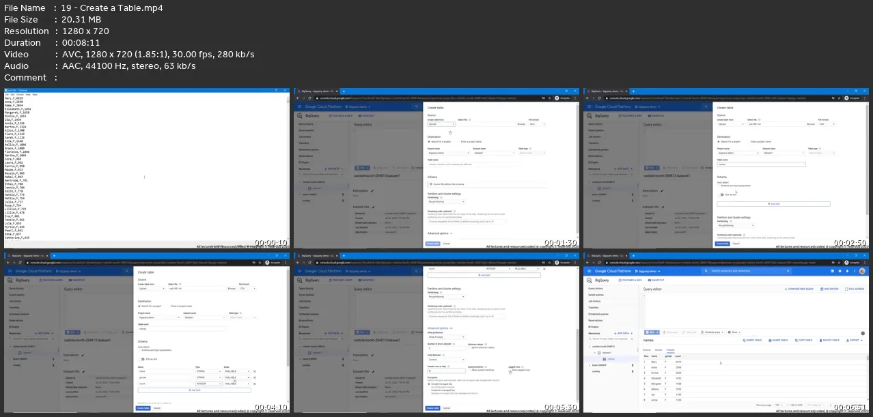Open a new browser tab in the 00:06:51 frame
The height and width of the screenshot is (417, 873).
pos(635,255)
